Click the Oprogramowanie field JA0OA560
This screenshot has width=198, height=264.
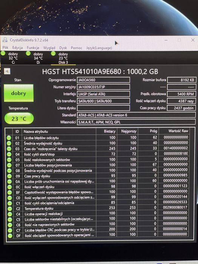103,80
